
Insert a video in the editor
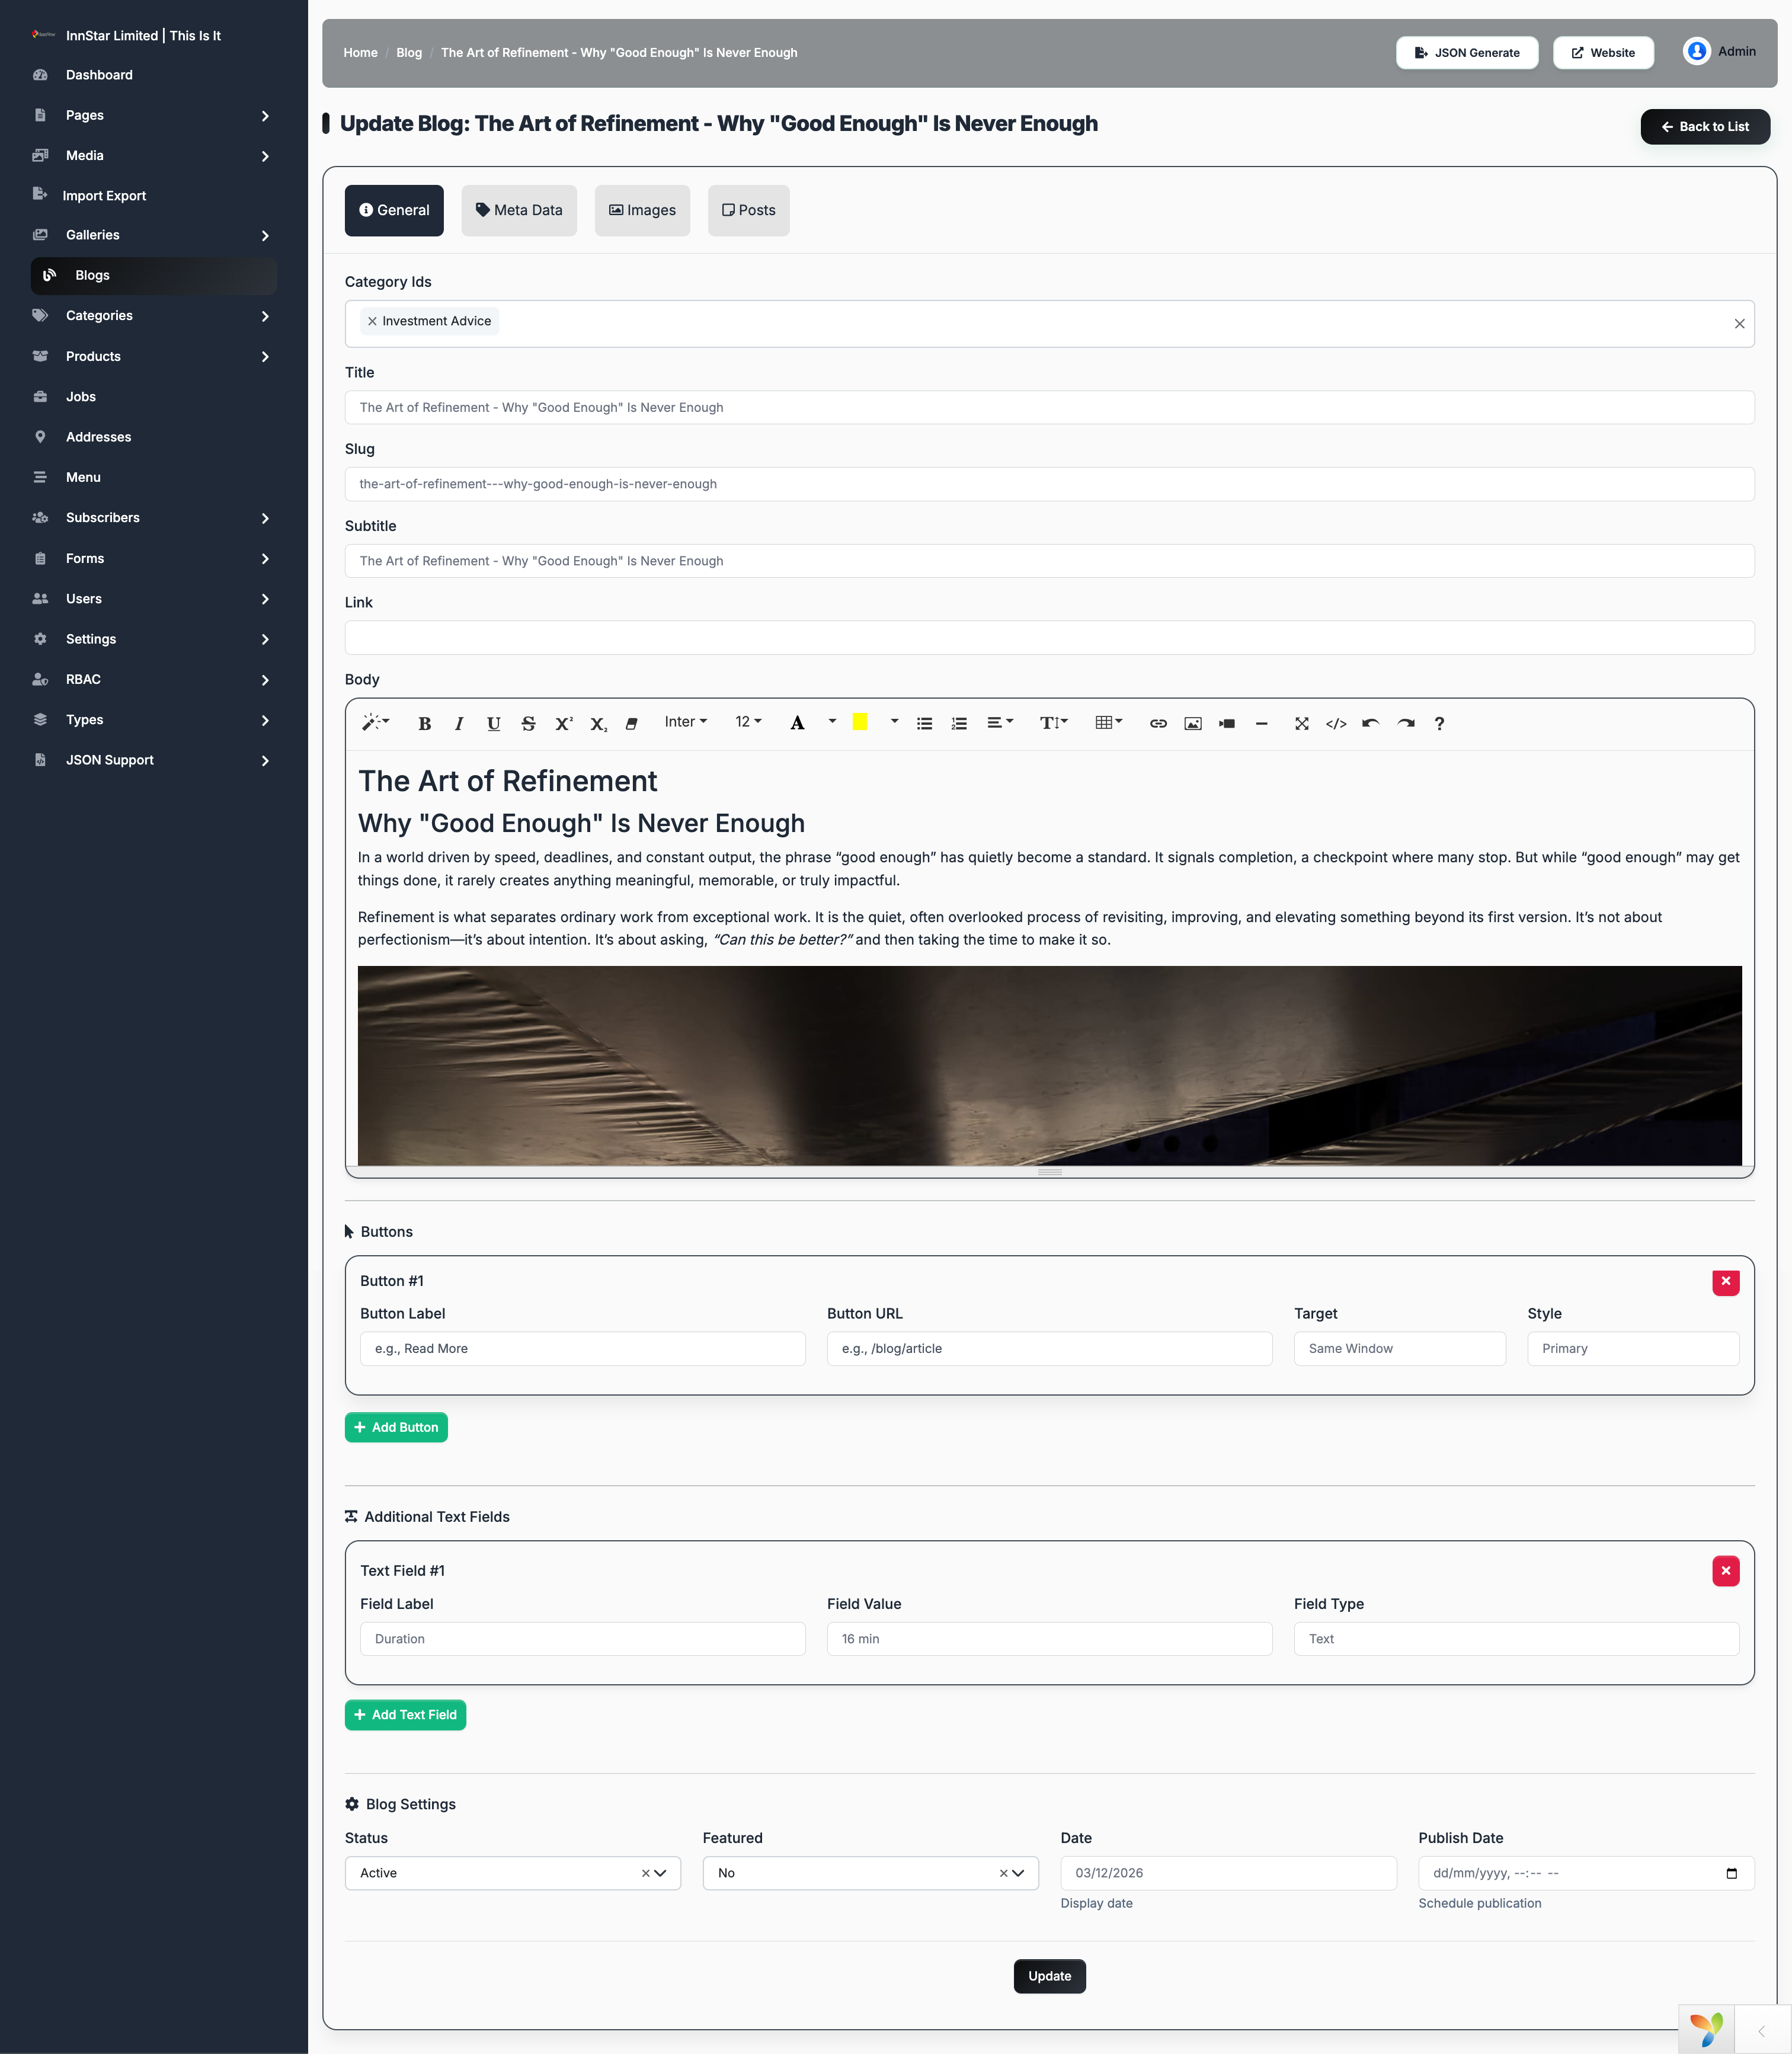(1227, 723)
